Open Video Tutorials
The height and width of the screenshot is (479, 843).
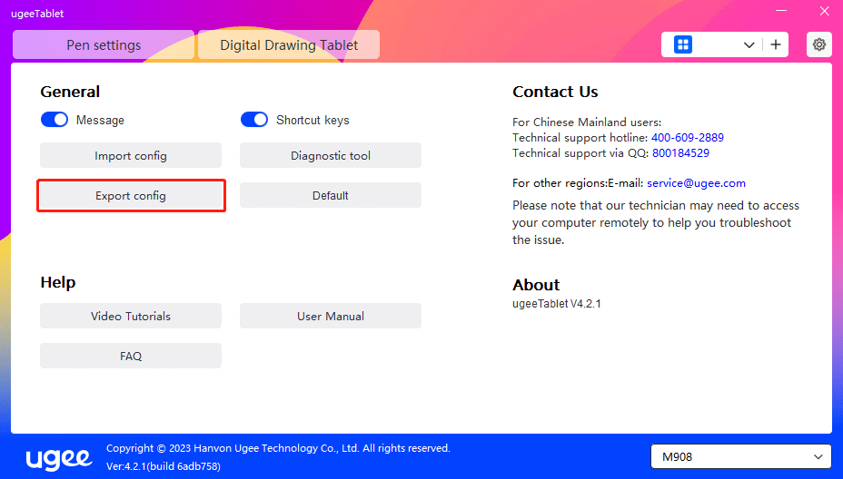click(x=131, y=316)
